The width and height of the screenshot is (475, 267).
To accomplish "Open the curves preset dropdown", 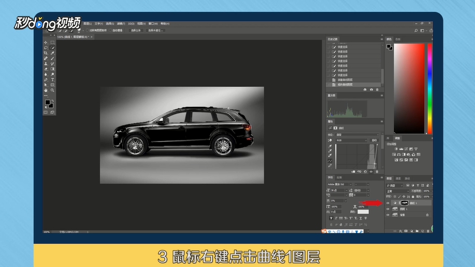I will pyautogui.click(x=357, y=135).
